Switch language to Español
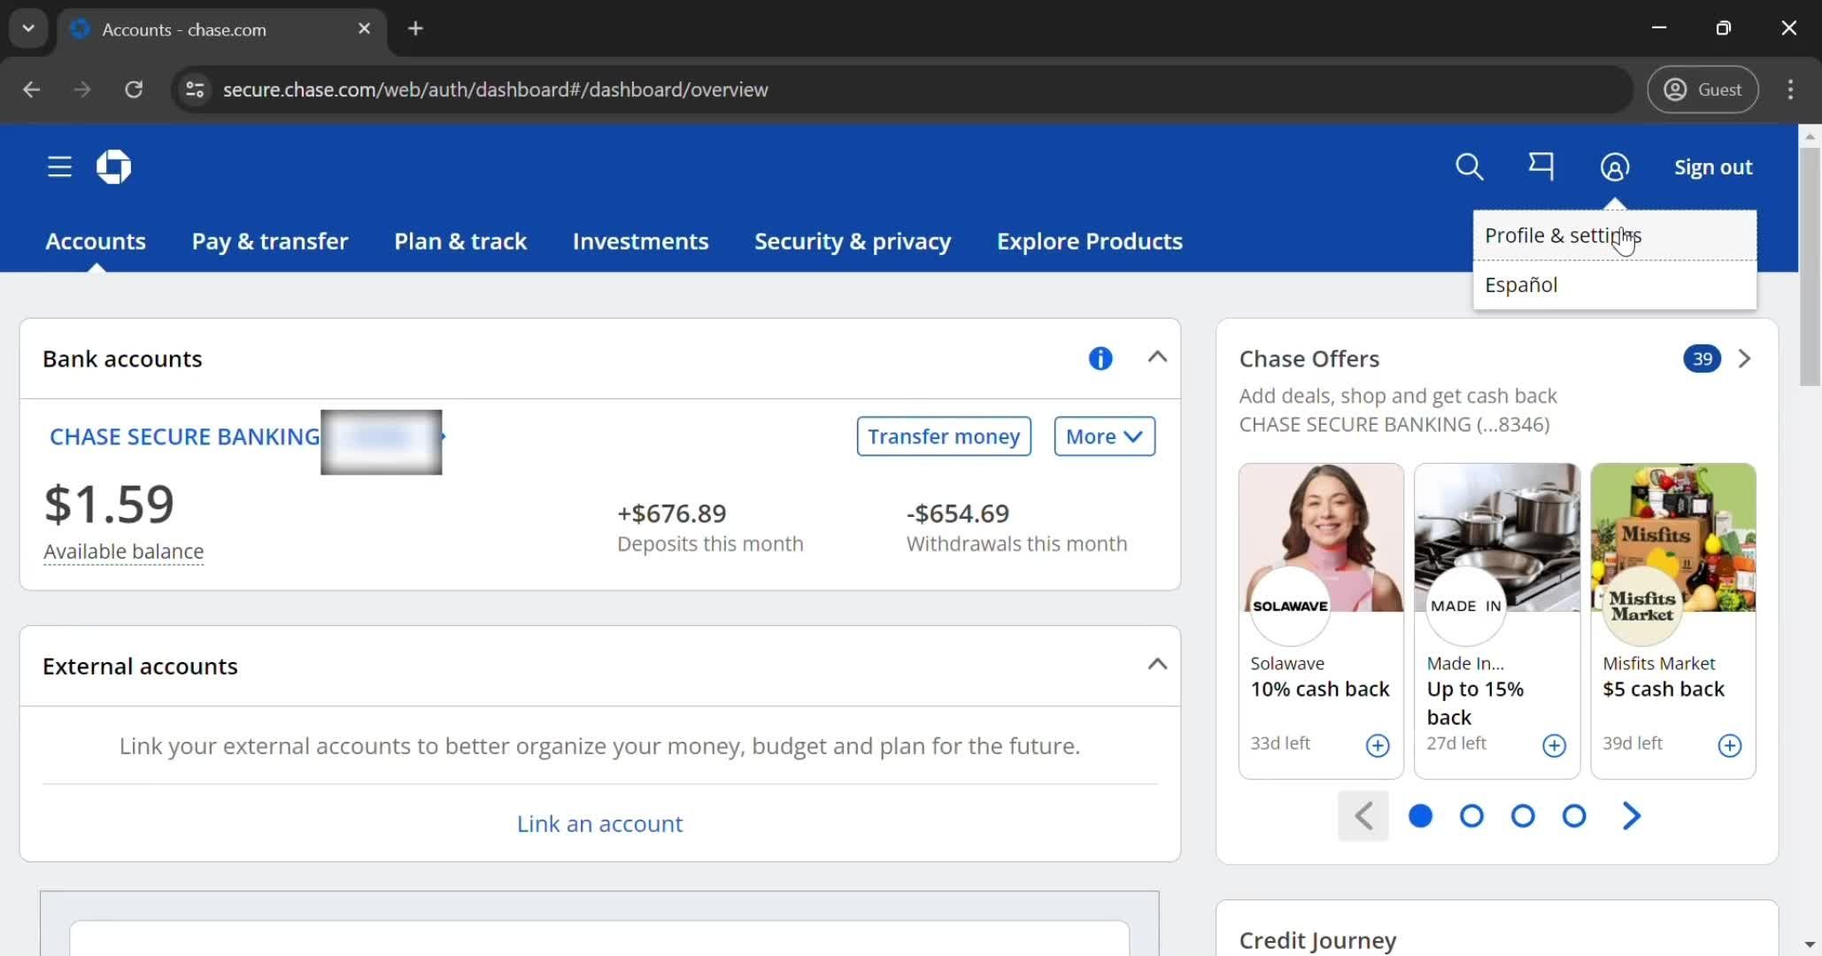Viewport: 1822px width, 956px height. tap(1615, 285)
